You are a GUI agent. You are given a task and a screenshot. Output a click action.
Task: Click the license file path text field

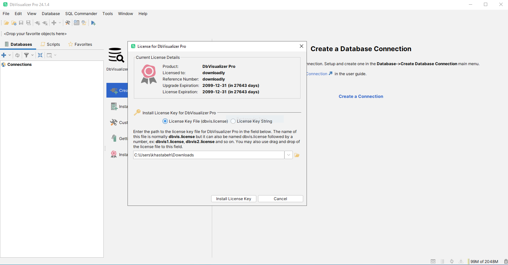(x=208, y=155)
